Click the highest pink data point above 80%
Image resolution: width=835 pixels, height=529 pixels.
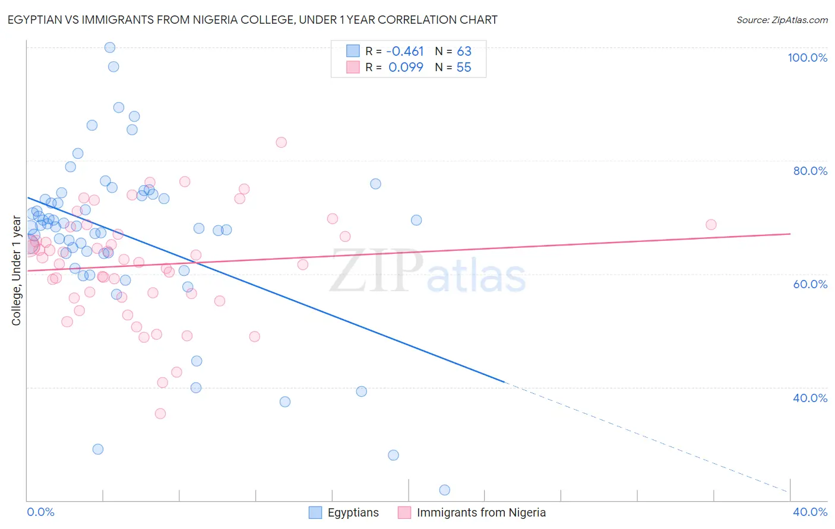click(x=282, y=142)
